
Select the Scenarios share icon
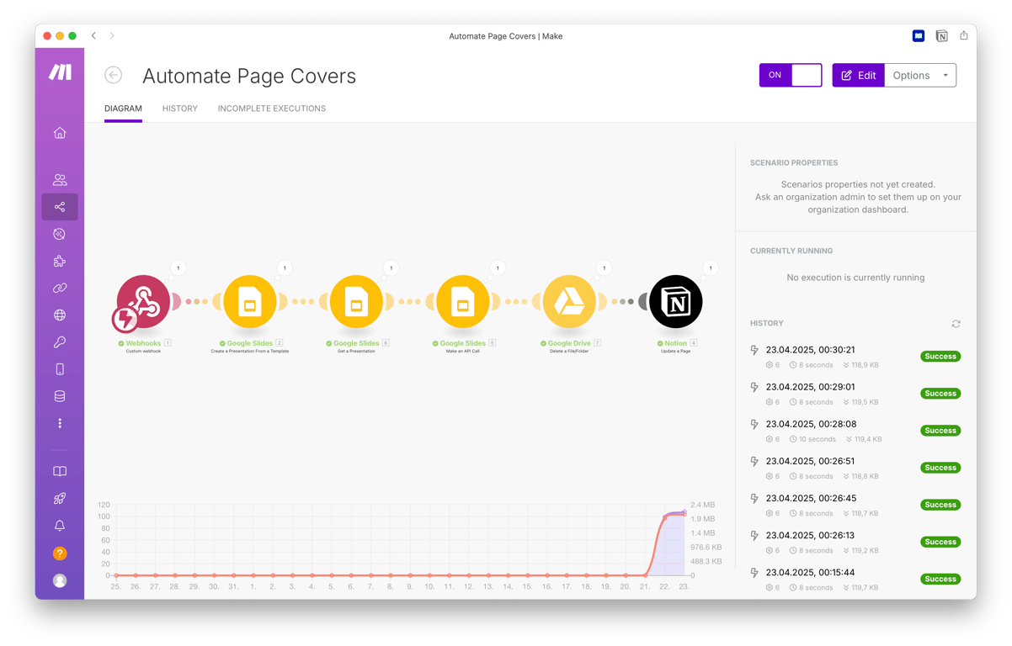[60, 207]
